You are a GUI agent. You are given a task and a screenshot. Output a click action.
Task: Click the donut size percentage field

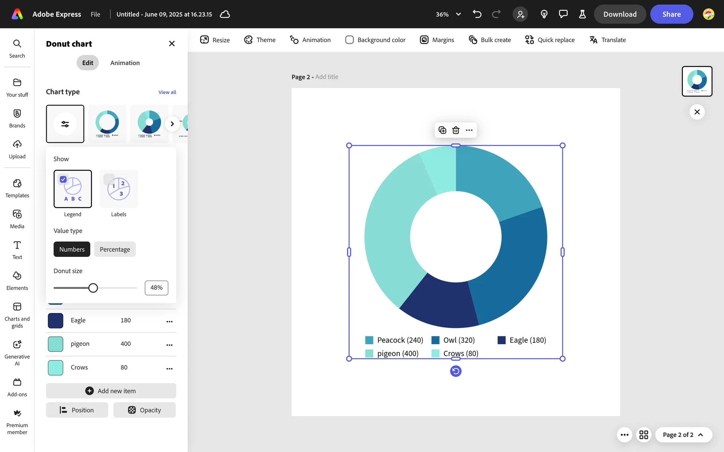click(x=156, y=288)
